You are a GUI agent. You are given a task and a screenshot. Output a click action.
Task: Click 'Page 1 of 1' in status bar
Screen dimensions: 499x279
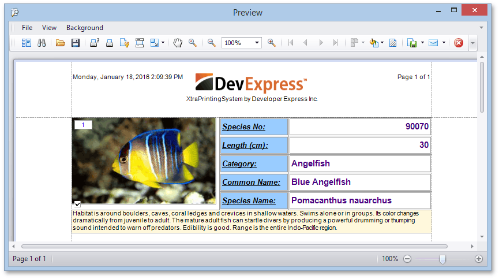point(29,259)
